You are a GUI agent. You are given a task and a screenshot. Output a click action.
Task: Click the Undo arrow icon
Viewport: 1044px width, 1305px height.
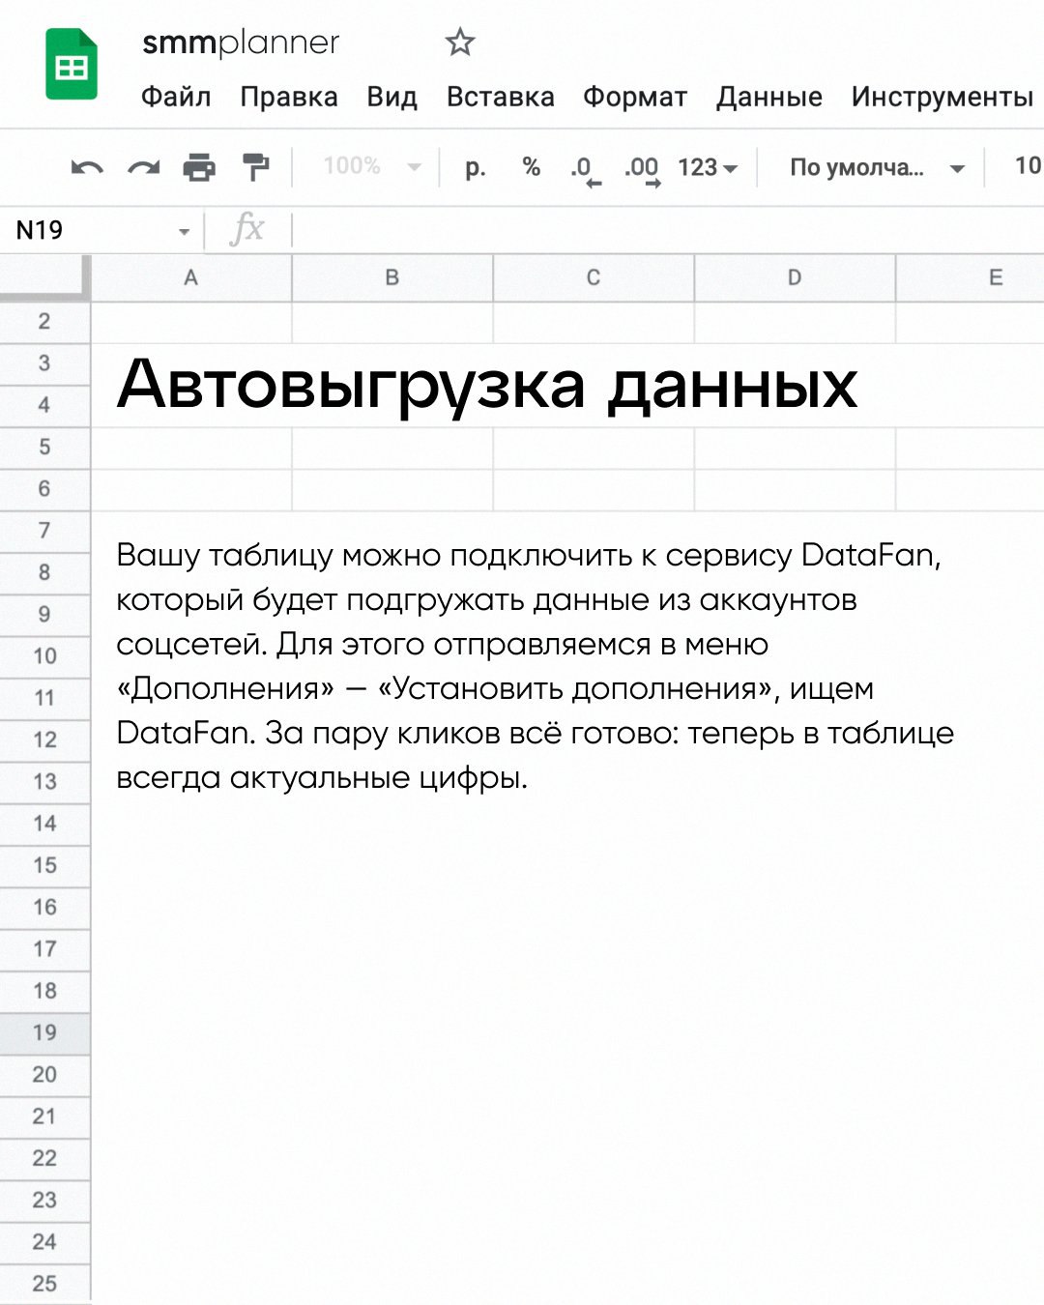click(87, 168)
